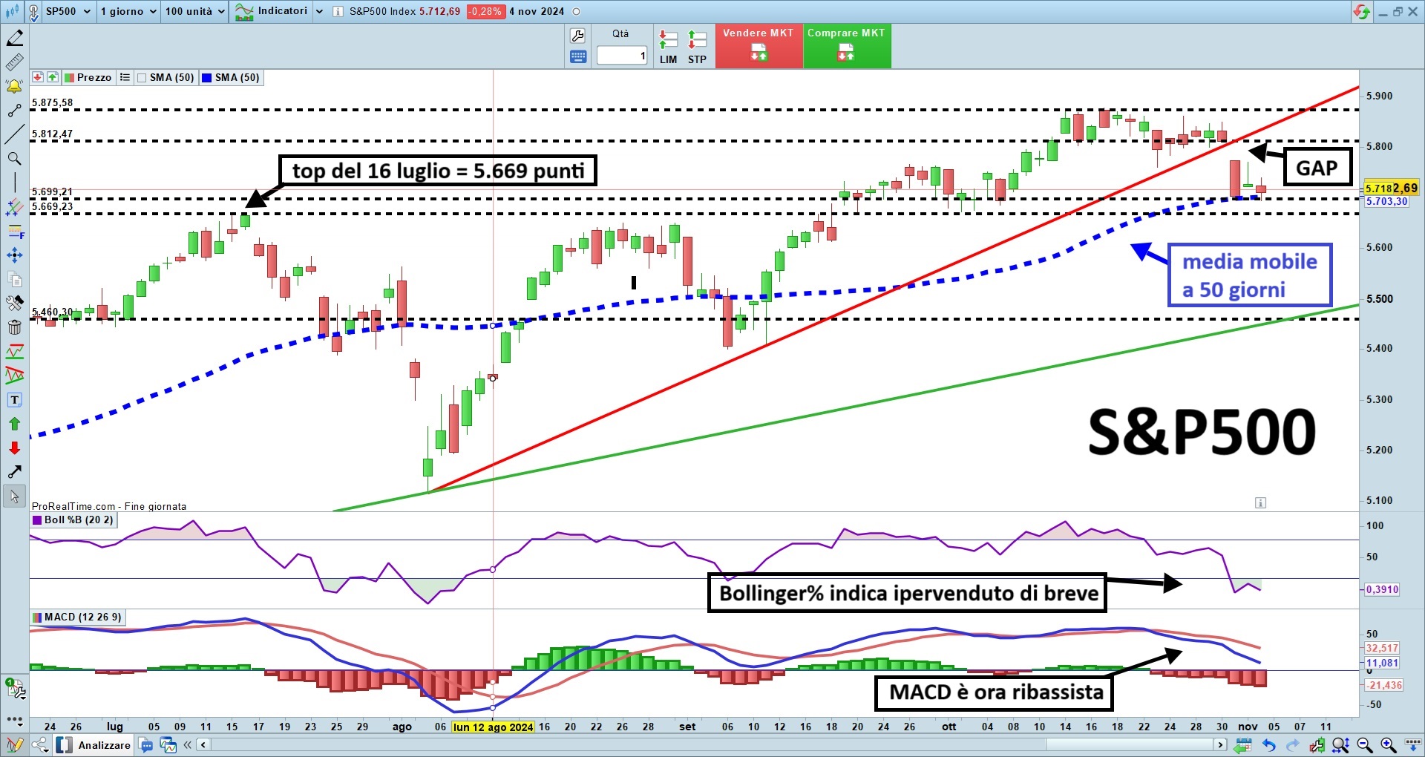Open the candlestick wrench chart settings
Screen dimensions: 1425x757
coord(1317,745)
